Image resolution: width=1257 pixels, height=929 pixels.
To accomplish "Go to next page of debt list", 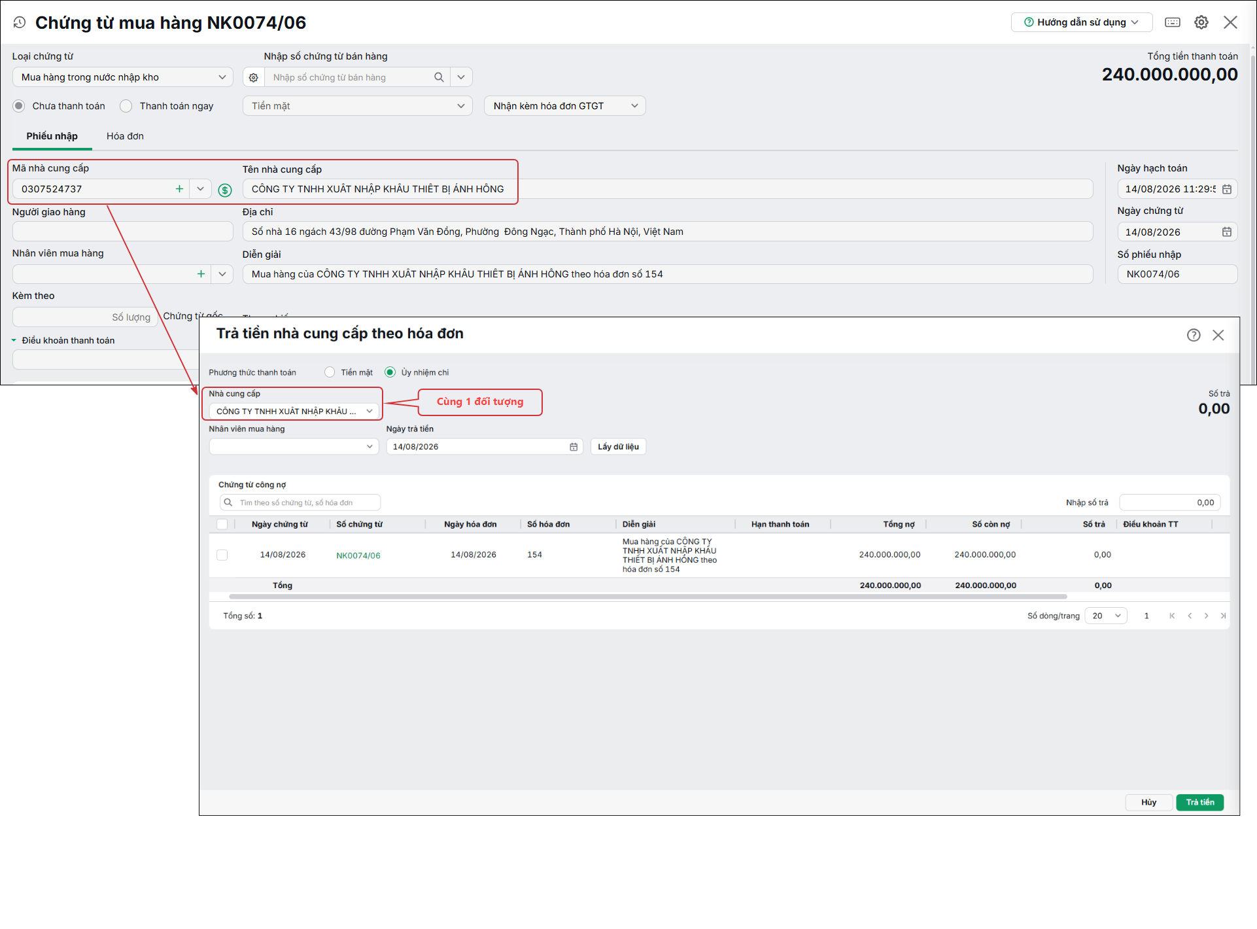I will click(1207, 616).
